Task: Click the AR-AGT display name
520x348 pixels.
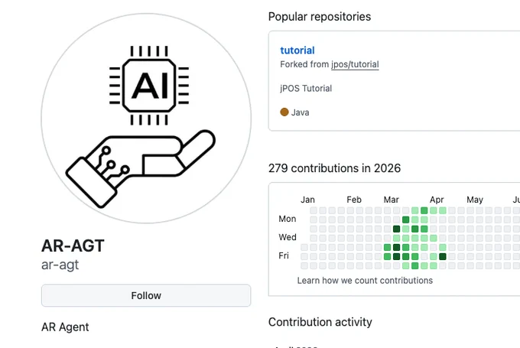Action: pos(73,246)
